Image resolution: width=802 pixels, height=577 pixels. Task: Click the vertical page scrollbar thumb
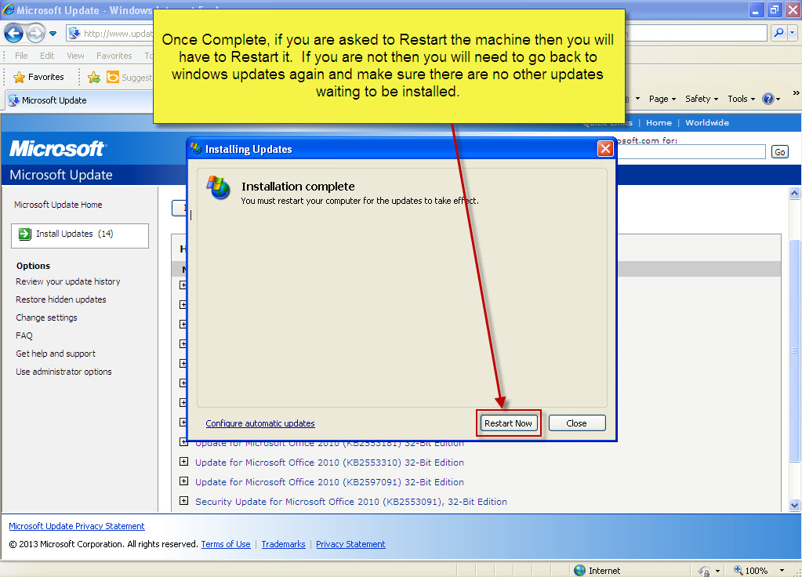coord(794,350)
